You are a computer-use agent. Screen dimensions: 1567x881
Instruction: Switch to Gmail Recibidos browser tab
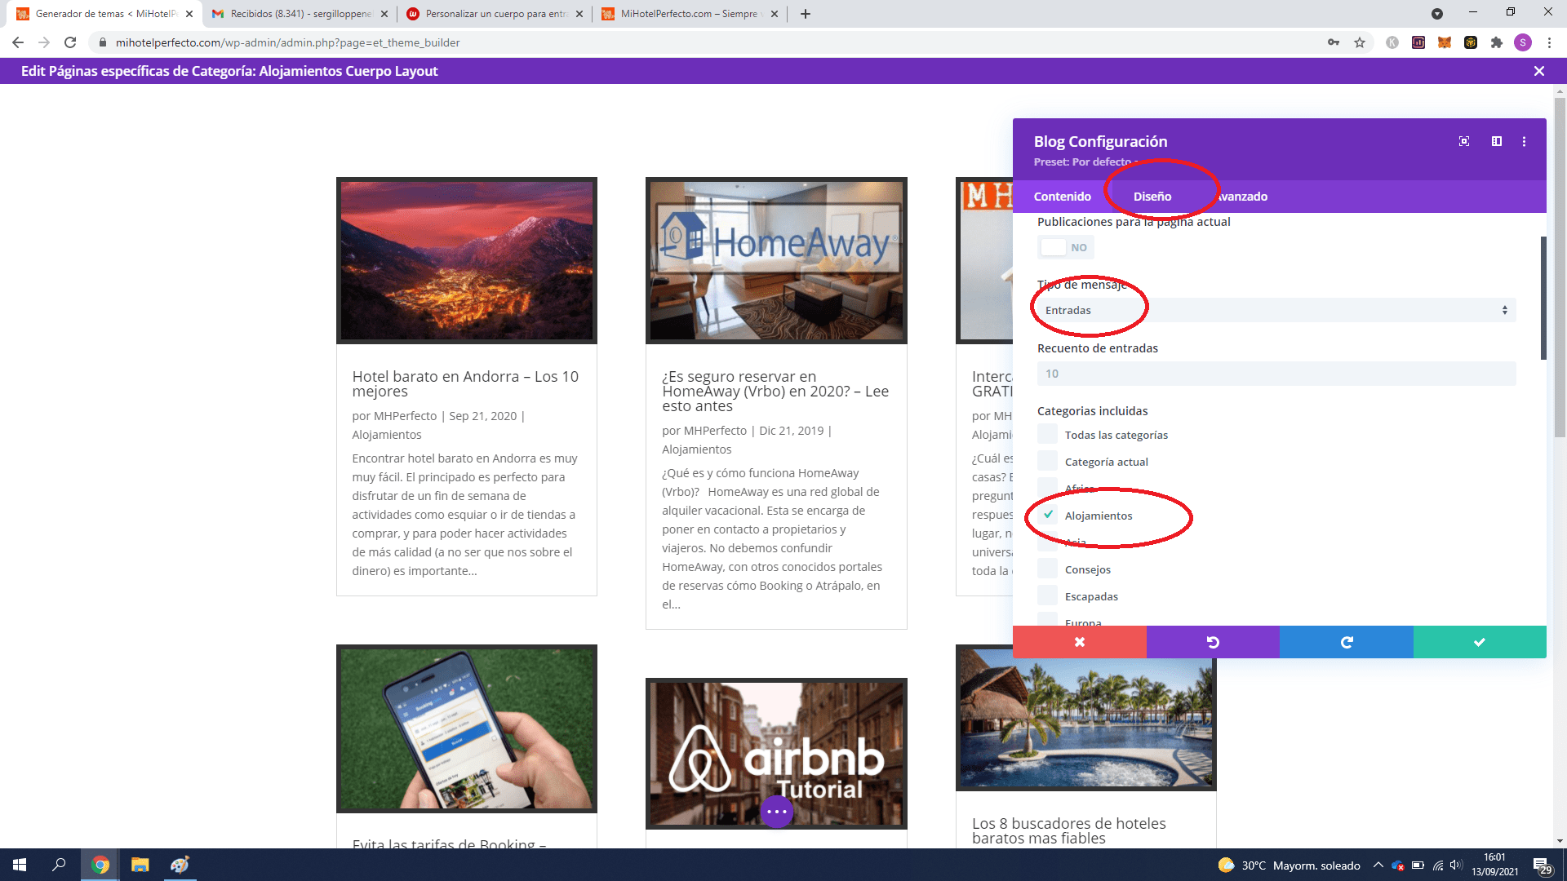point(300,14)
